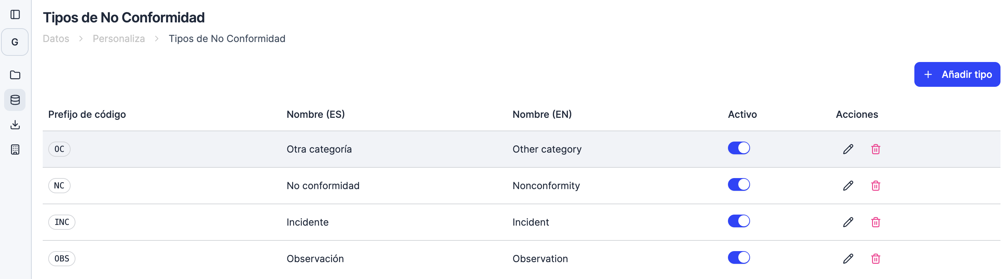Screen dimensions: 1006x279
Task: Click the Añadir tipo button
Action: (957, 74)
